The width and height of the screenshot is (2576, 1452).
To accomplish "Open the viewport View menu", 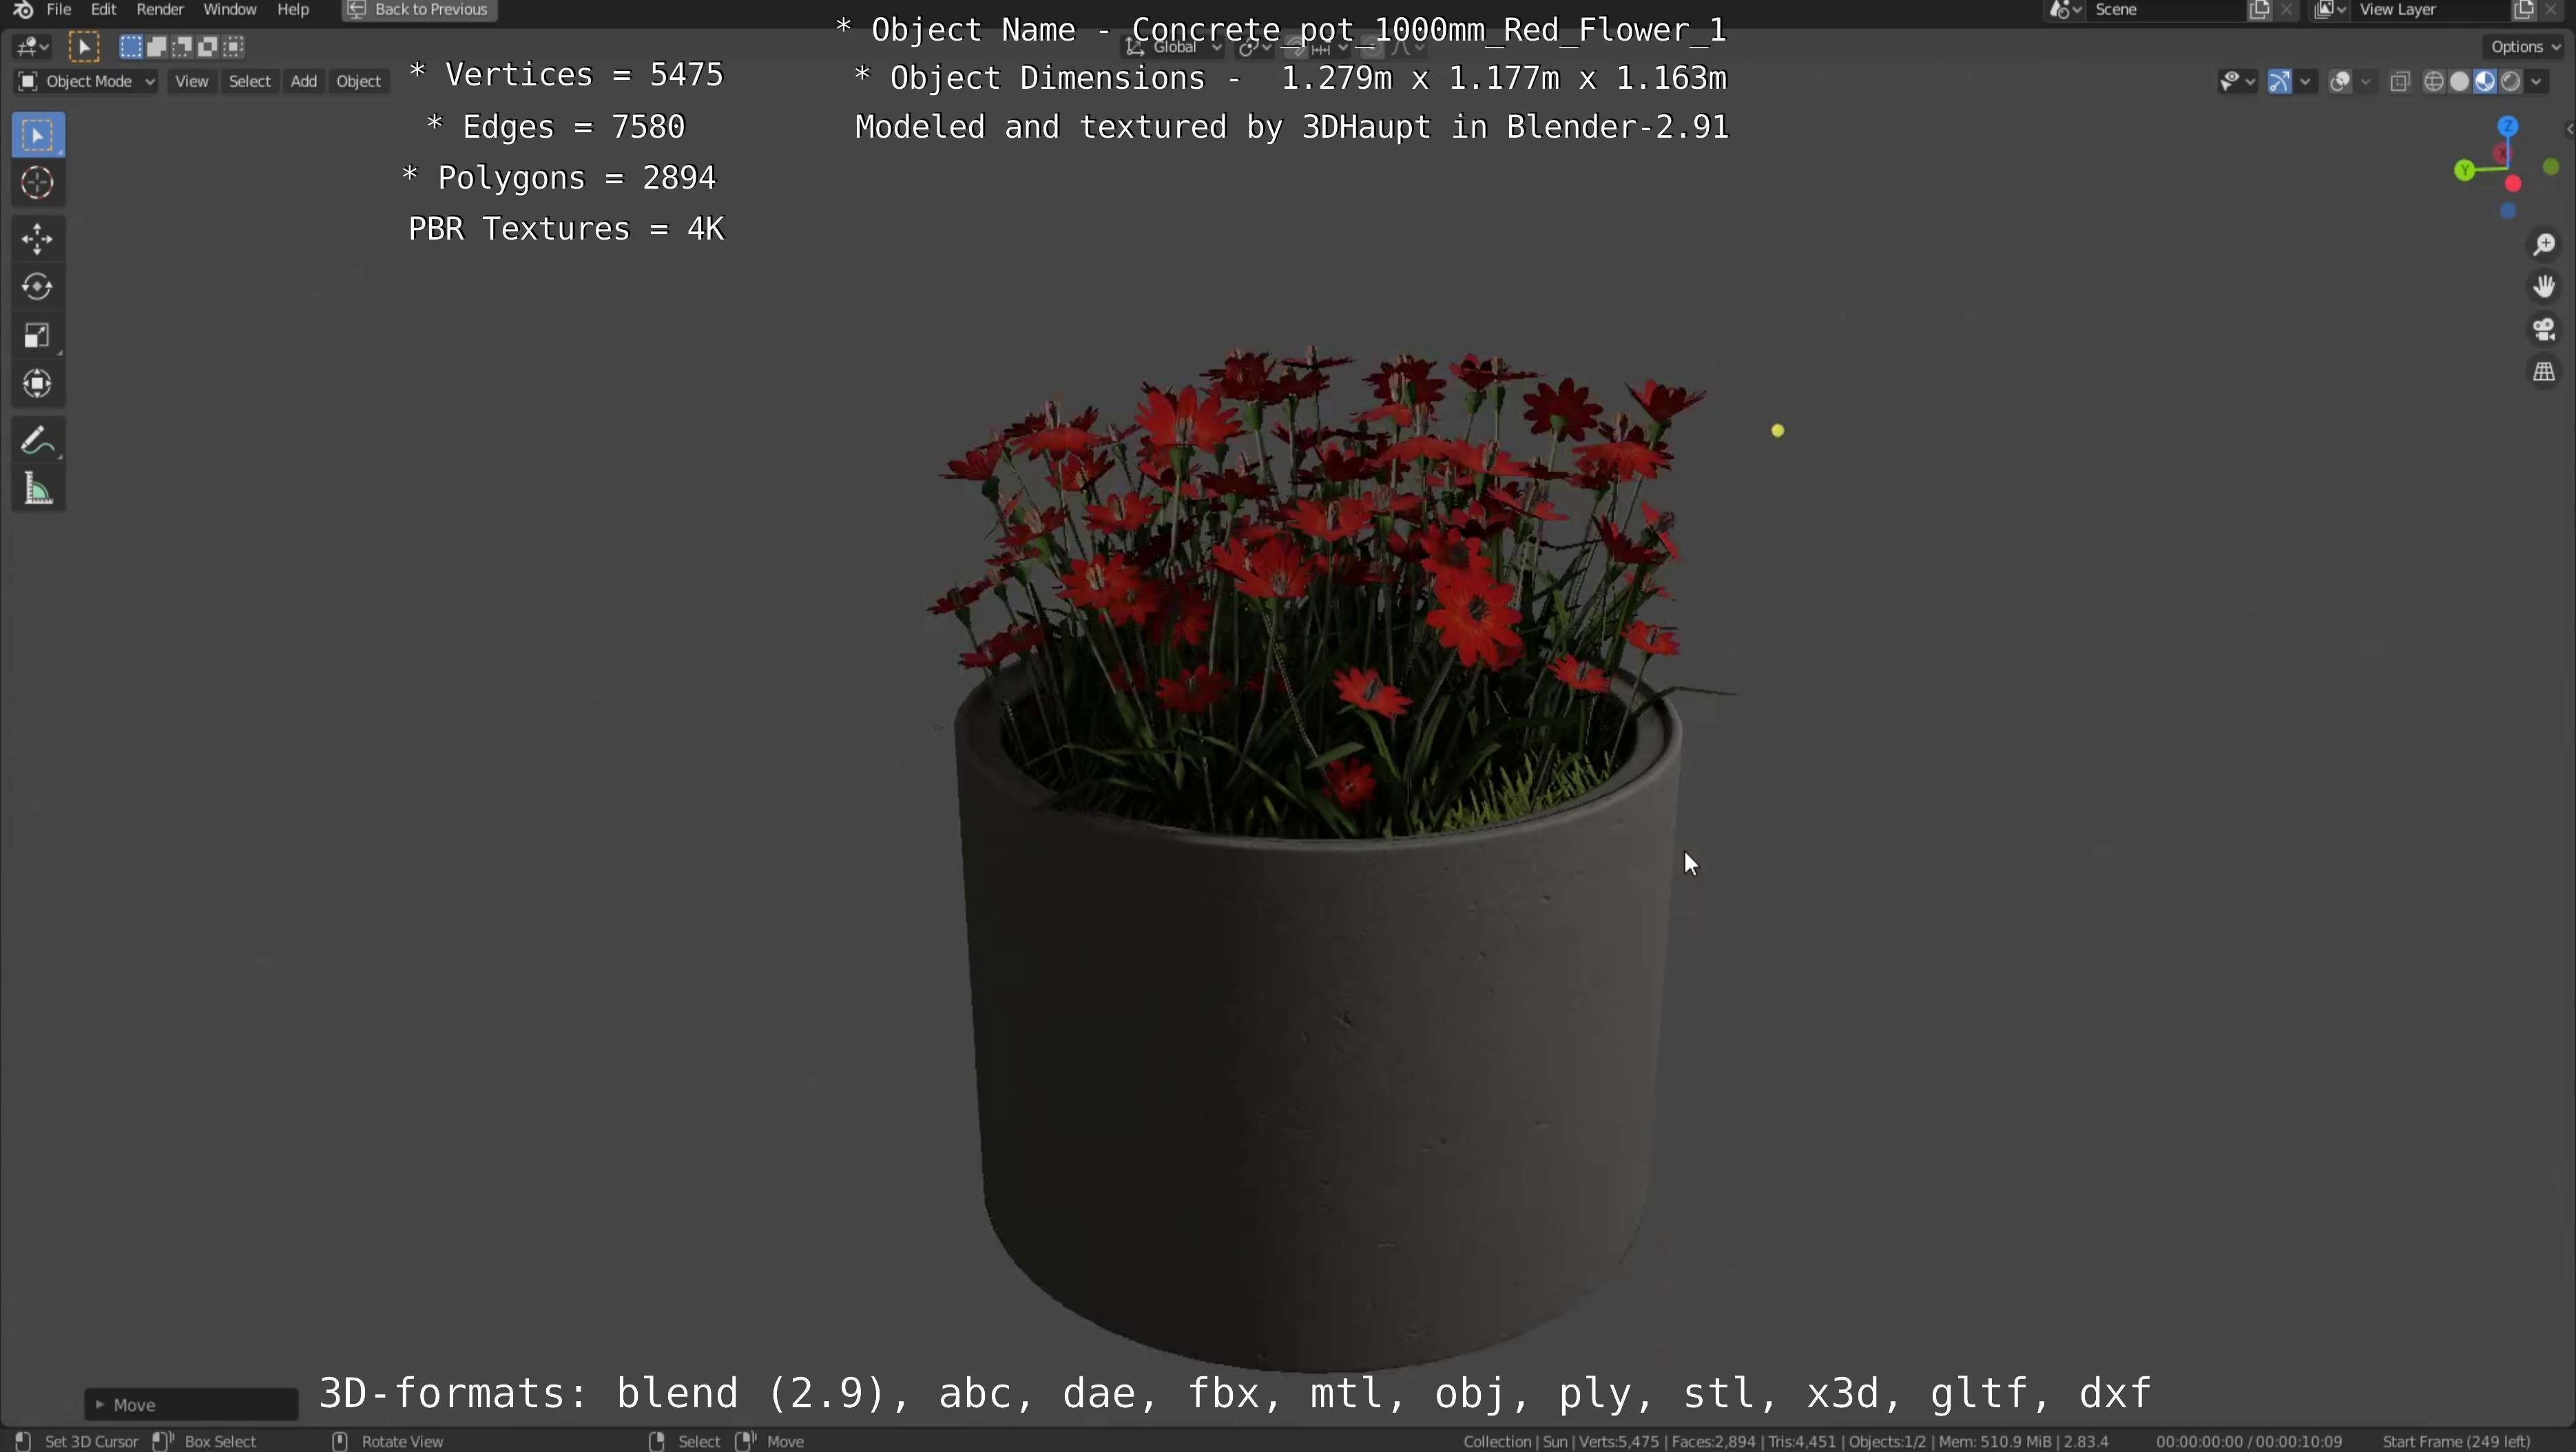I will click(192, 82).
